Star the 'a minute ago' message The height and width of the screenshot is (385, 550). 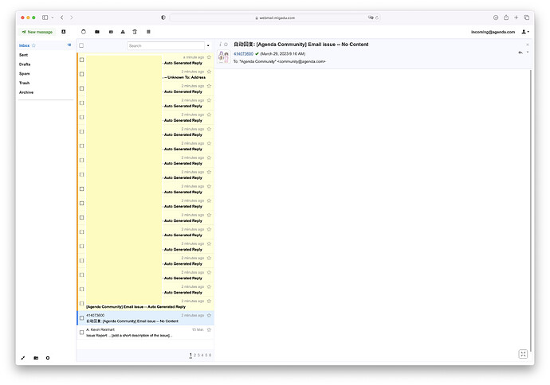pyautogui.click(x=209, y=57)
